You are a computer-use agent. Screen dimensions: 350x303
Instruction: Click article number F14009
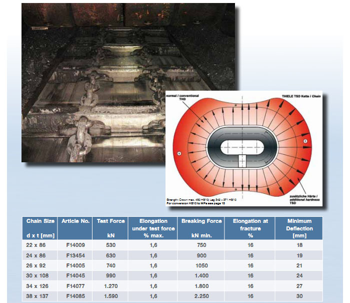(x=74, y=245)
